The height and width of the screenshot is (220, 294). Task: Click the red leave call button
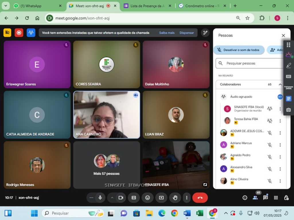(200, 198)
